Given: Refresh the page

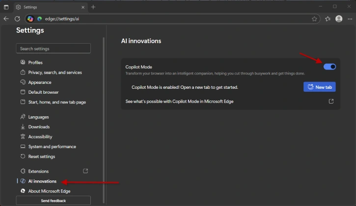Looking at the screenshot, I should (x=18, y=19).
